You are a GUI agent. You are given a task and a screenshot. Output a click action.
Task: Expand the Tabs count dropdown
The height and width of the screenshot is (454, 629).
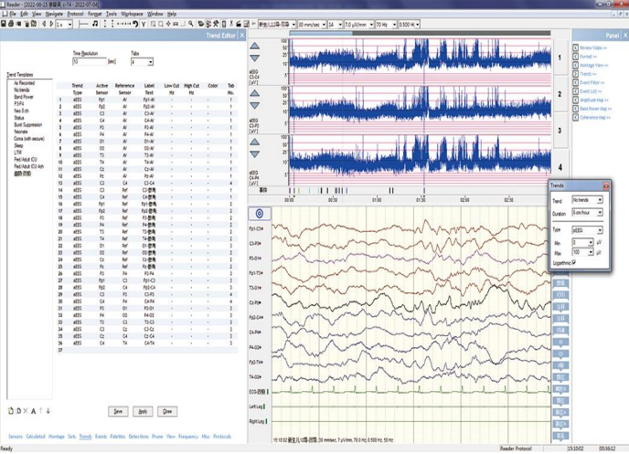pyautogui.click(x=149, y=62)
